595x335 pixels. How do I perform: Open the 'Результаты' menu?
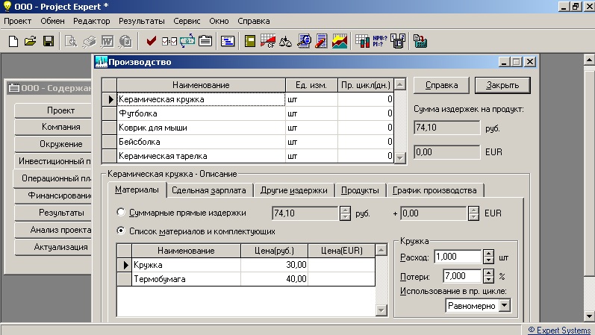pos(142,21)
